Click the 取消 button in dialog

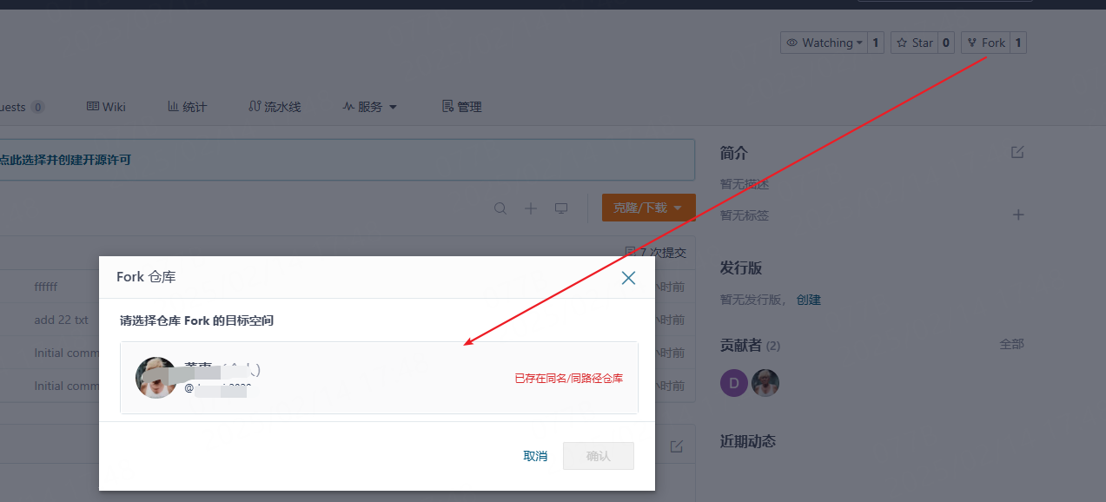(535, 456)
